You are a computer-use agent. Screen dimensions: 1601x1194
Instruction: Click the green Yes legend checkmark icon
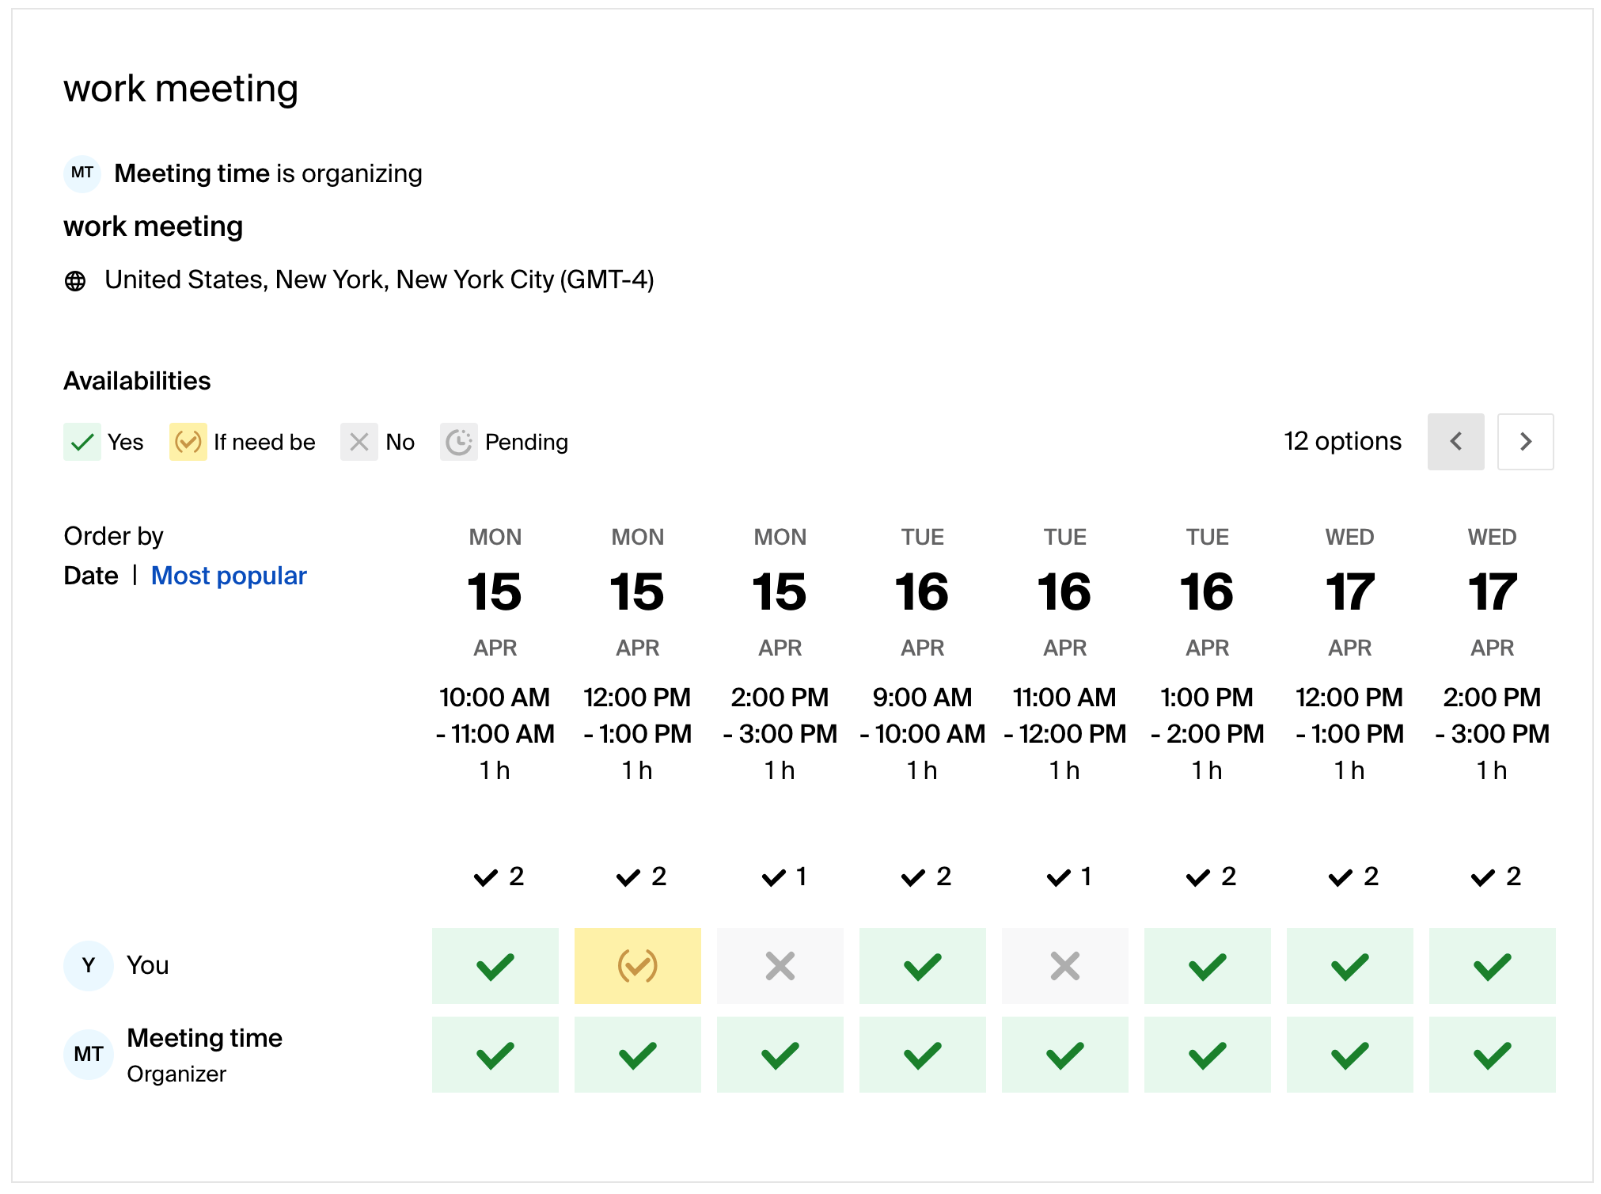tap(82, 442)
